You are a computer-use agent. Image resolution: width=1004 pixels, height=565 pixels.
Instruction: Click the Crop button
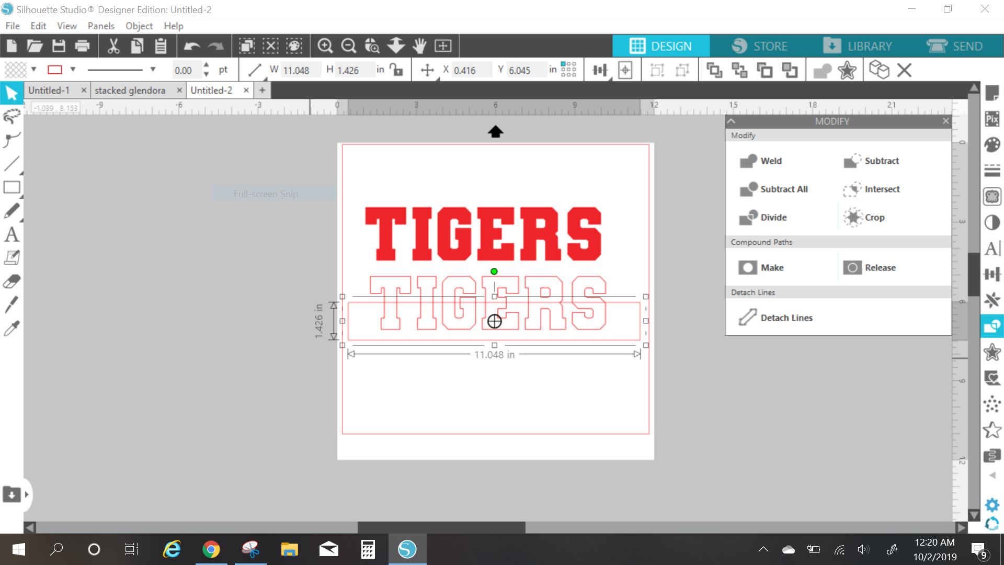[x=864, y=217]
